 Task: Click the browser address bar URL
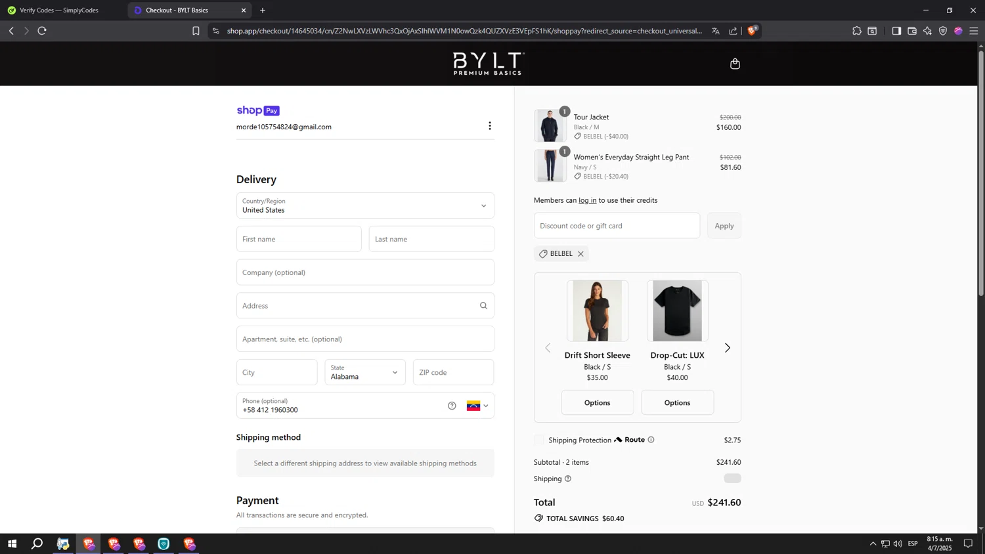(x=464, y=31)
